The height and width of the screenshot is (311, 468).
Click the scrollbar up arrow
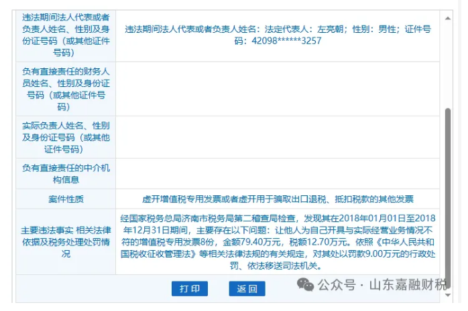pyautogui.click(x=447, y=19)
